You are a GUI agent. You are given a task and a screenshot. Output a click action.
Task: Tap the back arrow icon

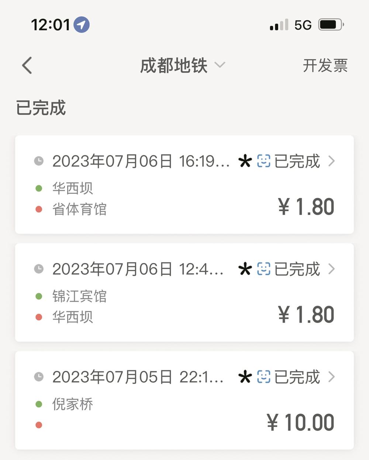tap(27, 66)
